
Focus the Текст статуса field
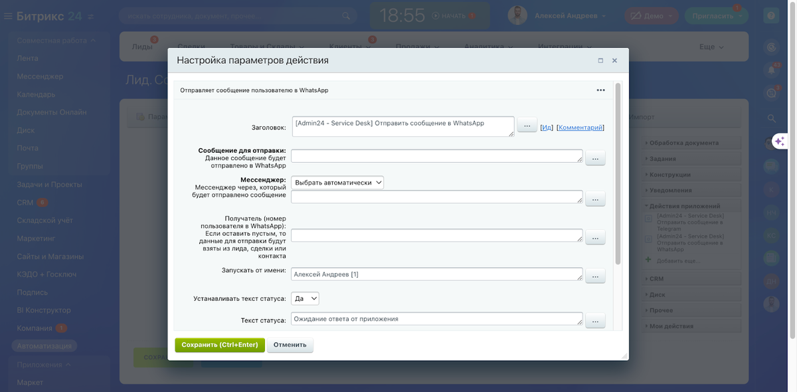pos(437,319)
